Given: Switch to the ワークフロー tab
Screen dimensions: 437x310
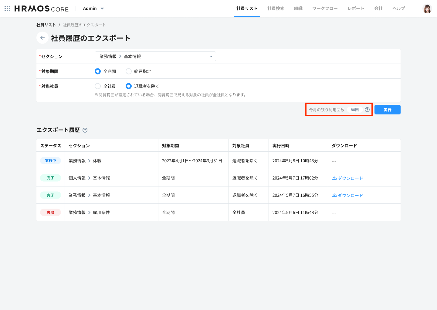Looking at the screenshot, I should click(x=325, y=8).
